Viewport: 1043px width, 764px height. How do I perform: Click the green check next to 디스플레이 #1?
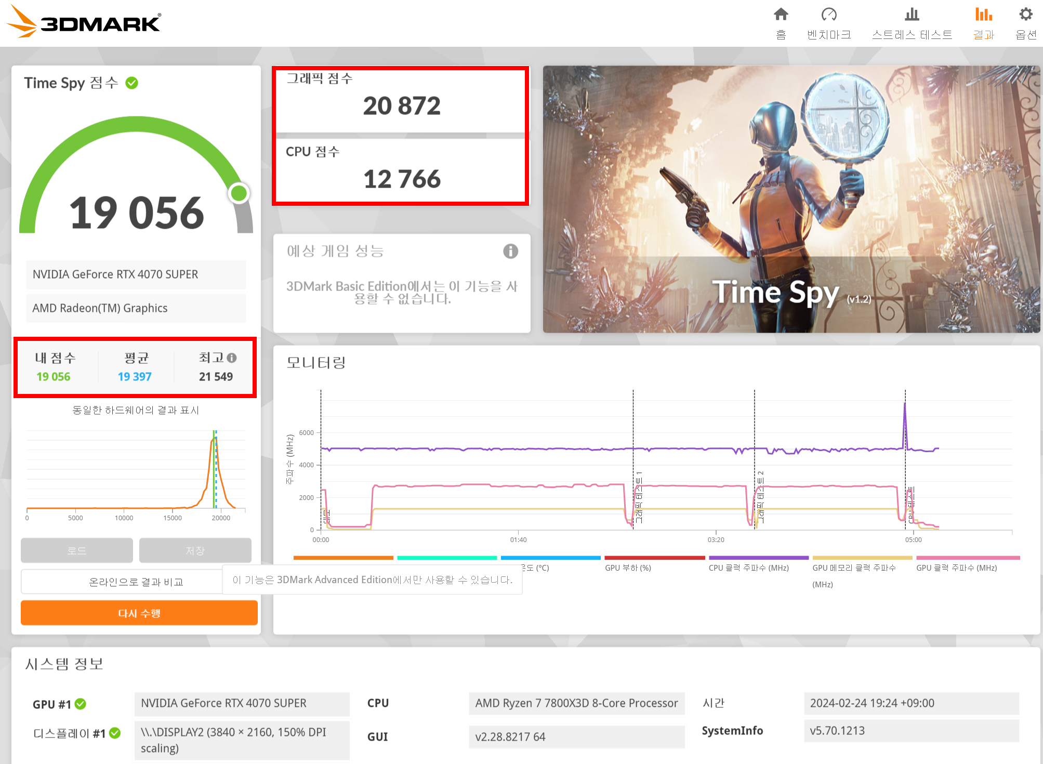tap(115, 733)
